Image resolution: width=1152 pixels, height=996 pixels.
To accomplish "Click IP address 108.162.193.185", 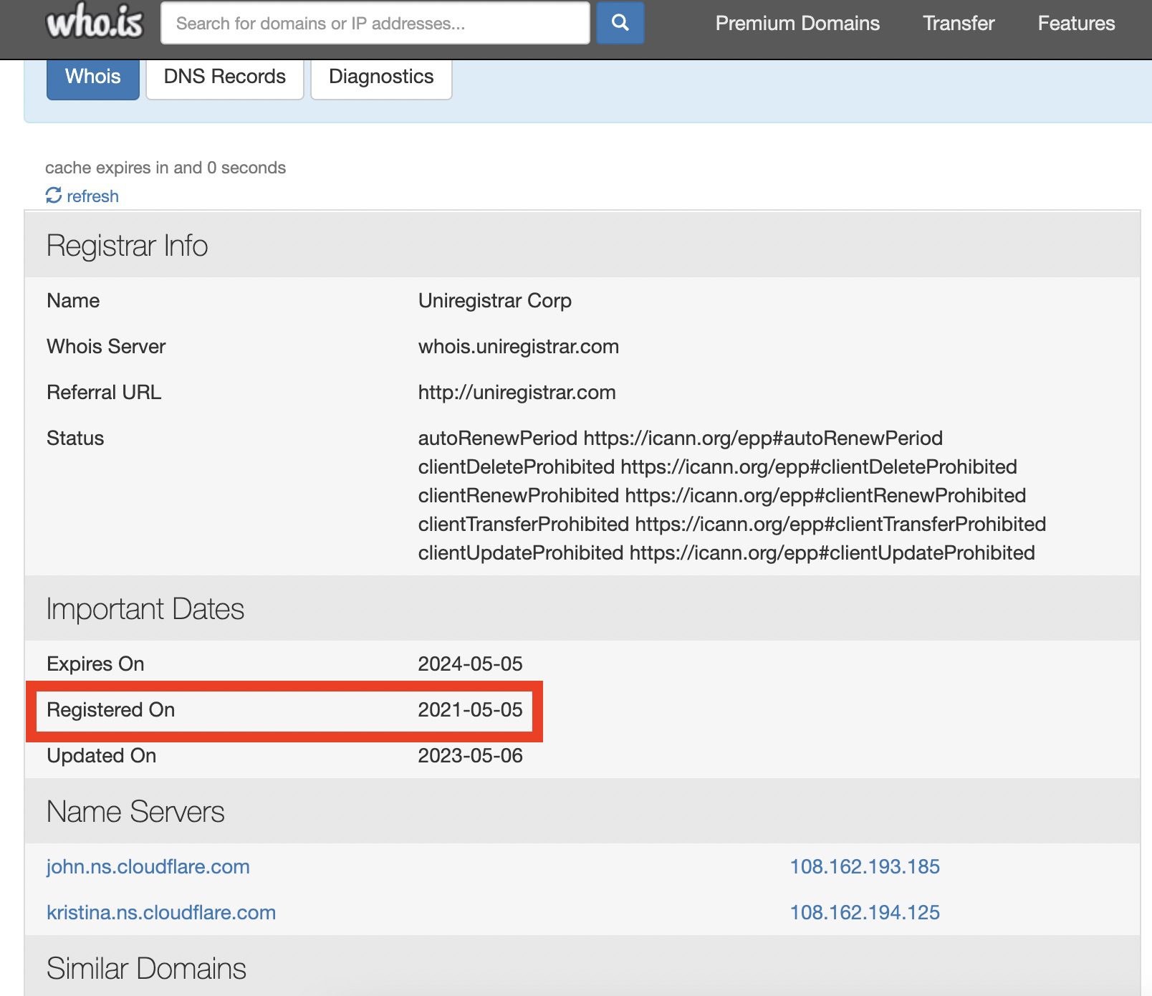I will click(x=864, y=867).
